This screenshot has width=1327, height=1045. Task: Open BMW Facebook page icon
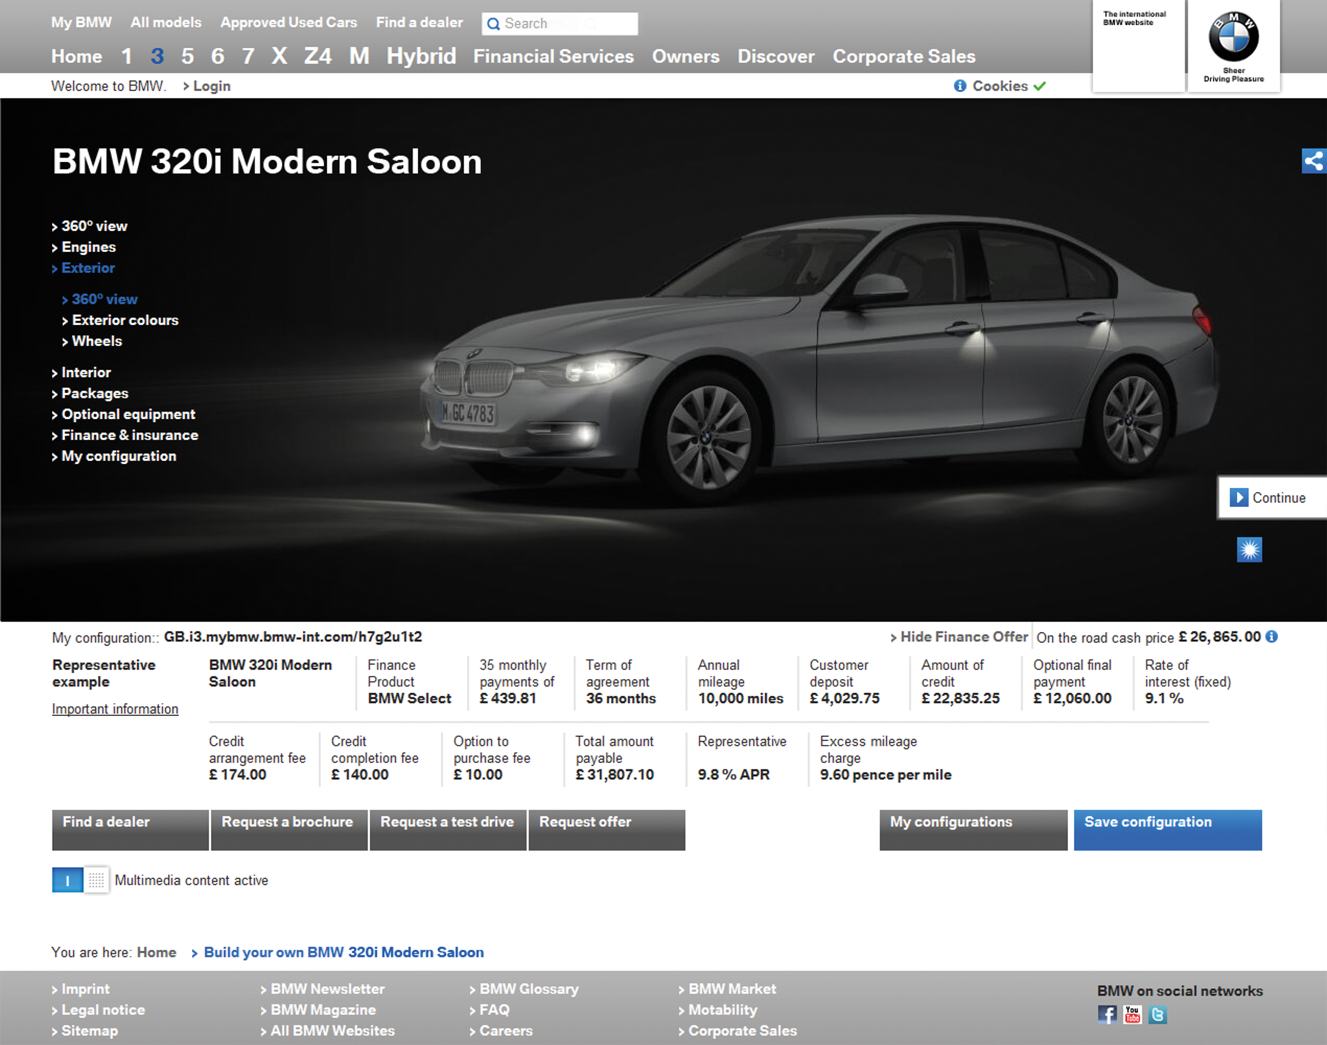[x=1107, y=1014]
